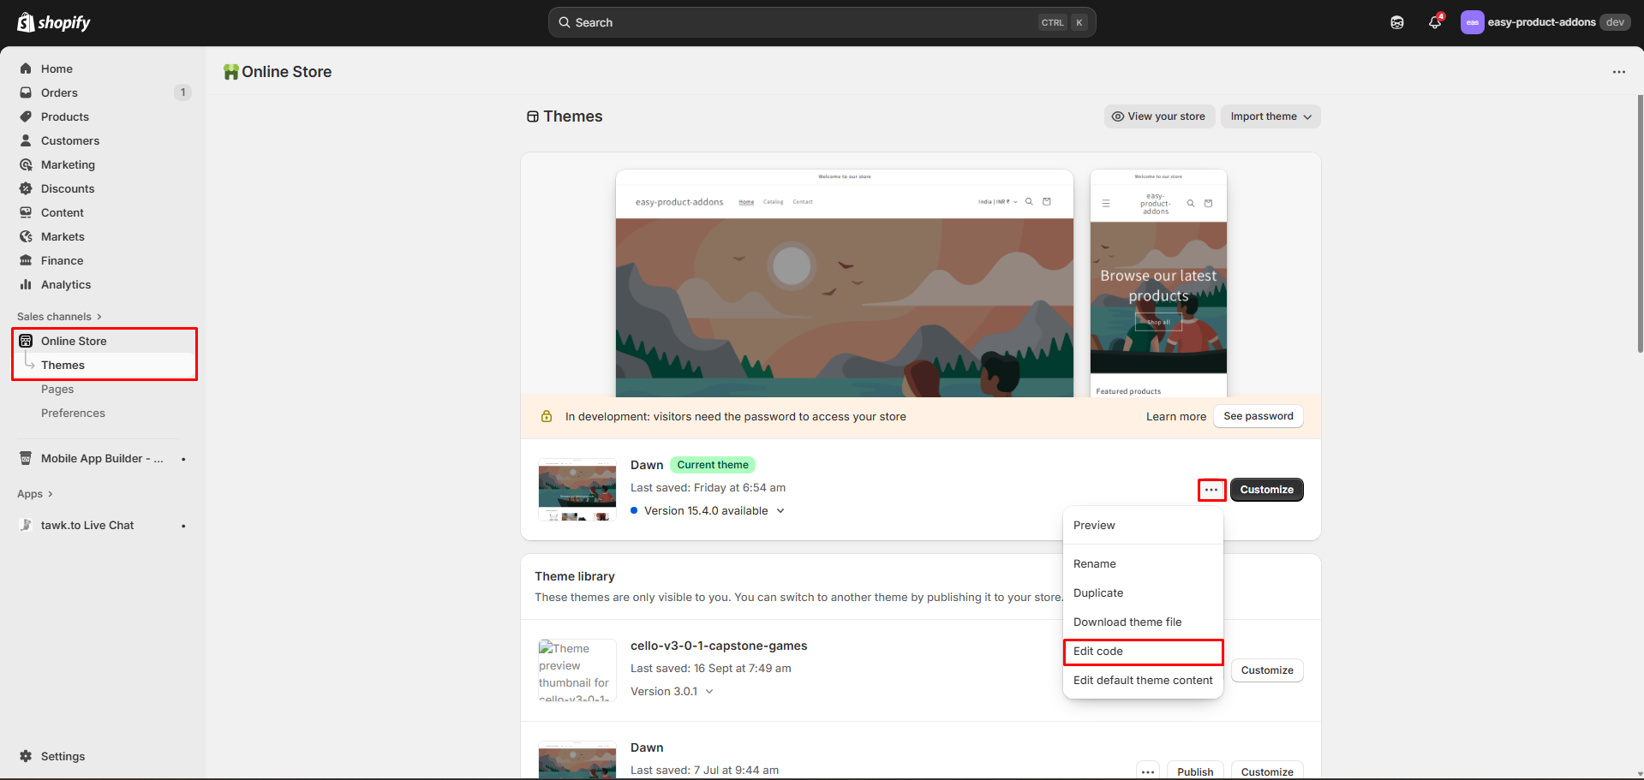This screenshot has height=780, width=1644.
Task: Click the three-dot menu for the Dawn current theme
Action: click(1211, 490)
